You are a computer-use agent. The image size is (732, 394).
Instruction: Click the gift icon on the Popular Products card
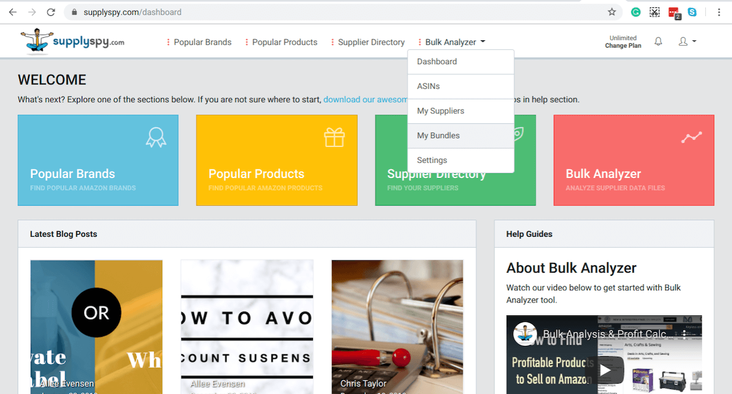[x=334, y=137]
